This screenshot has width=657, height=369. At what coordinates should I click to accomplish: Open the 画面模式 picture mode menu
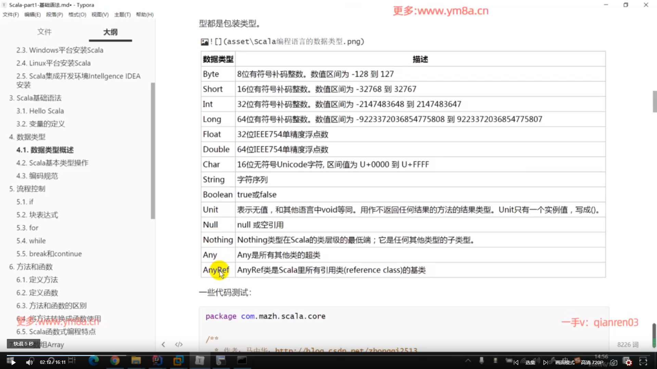click(x=565, y=363)
